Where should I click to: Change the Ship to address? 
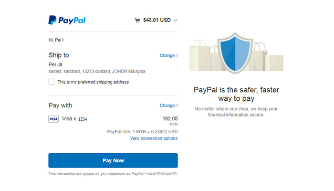tap(167, 55)
